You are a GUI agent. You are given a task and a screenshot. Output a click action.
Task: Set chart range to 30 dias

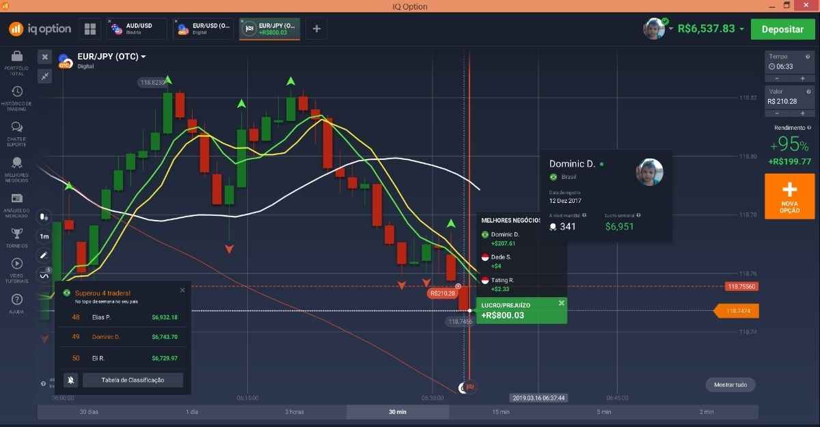click(89, 412)
